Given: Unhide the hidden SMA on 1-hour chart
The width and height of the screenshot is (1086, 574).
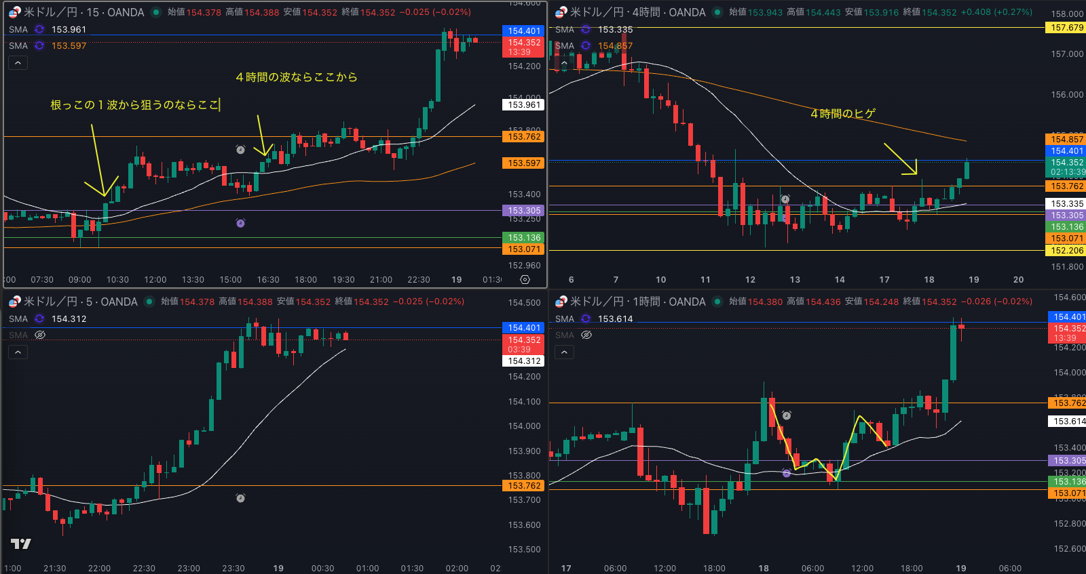Looking at the screenshot, I should pos(586,335).
